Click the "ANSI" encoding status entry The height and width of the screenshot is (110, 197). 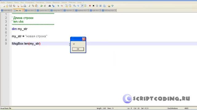point(186,108)
